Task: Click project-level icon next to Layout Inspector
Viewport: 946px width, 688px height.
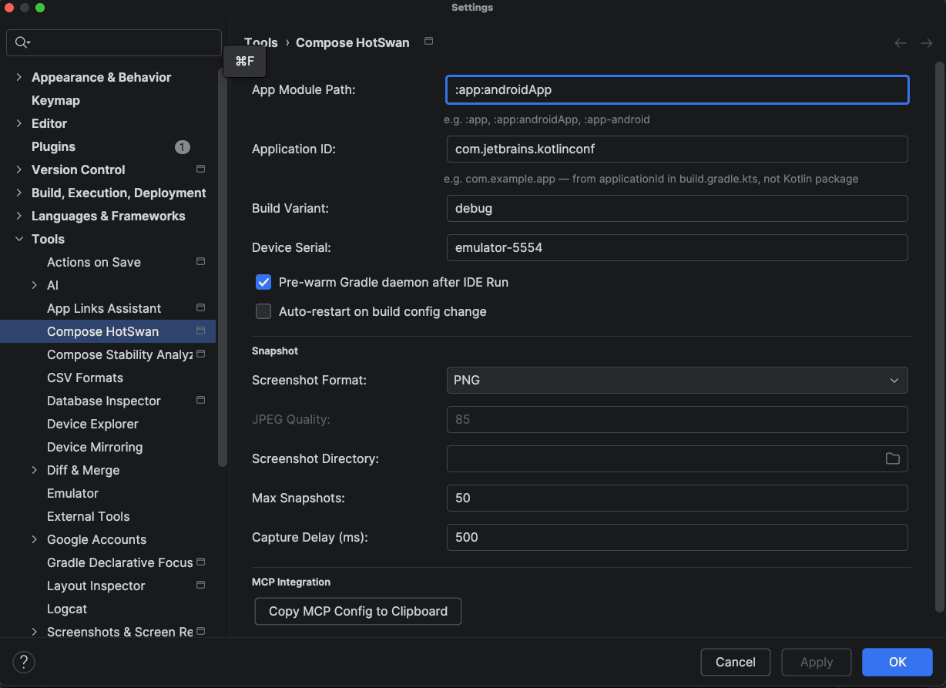Action: 200,586
